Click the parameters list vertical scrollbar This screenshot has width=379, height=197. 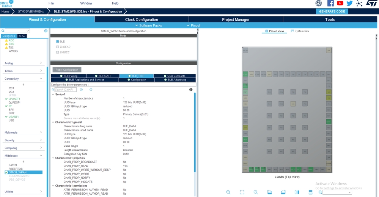point(195,133)
